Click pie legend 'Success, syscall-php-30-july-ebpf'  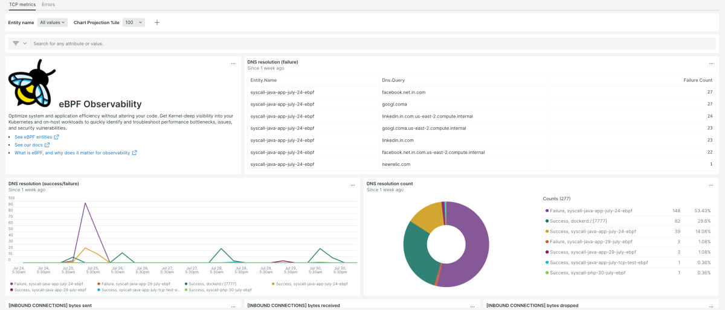click(x=628, y=273)
